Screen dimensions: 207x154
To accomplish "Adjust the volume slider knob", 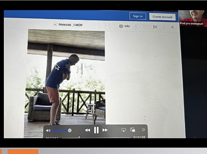I will [69, 131].
